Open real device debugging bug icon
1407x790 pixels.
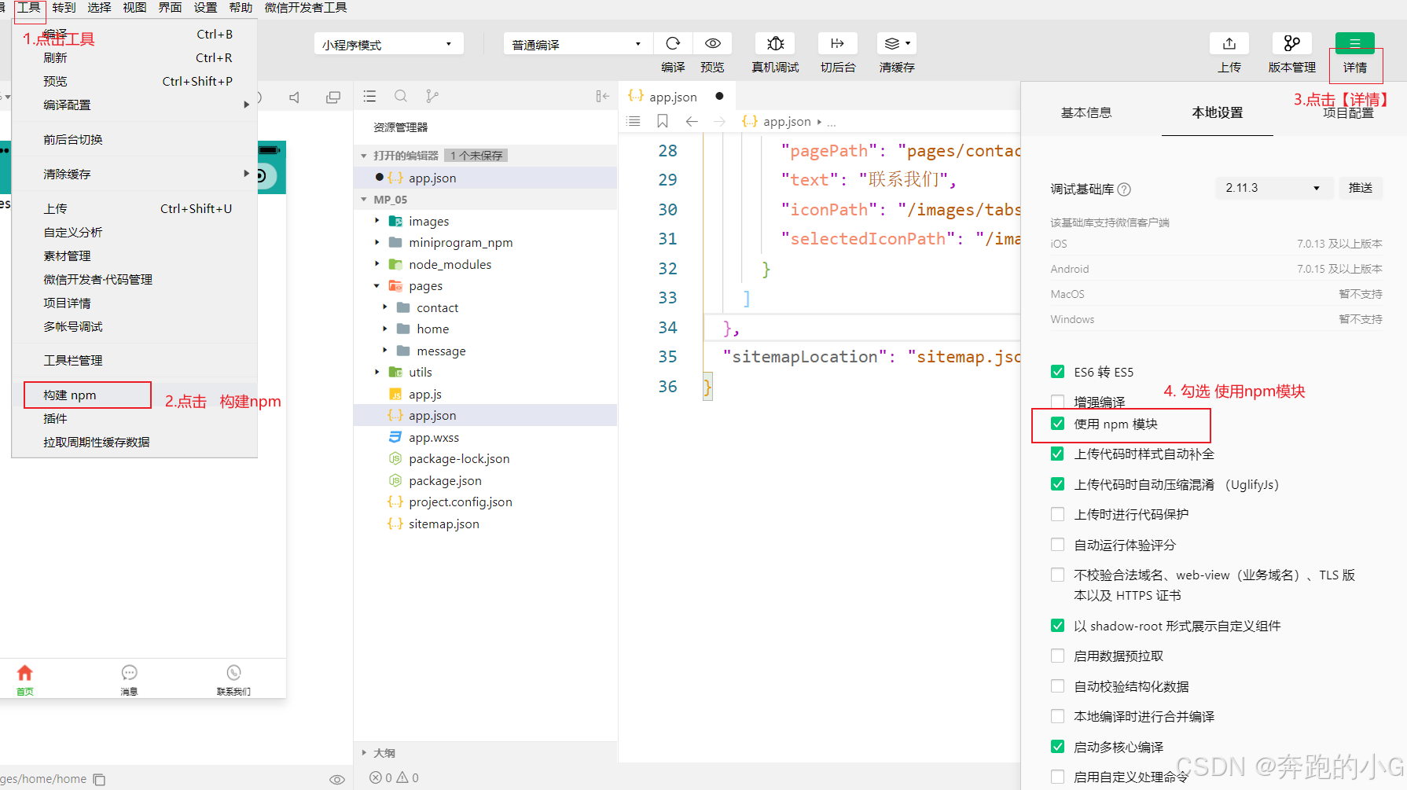(x=775, y=44)
